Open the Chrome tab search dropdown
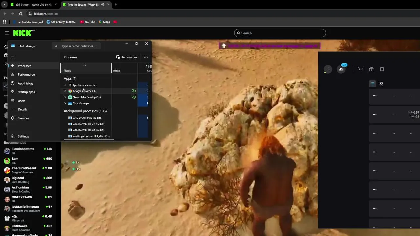Screen dimensions: 420x236 coord(4,5)
